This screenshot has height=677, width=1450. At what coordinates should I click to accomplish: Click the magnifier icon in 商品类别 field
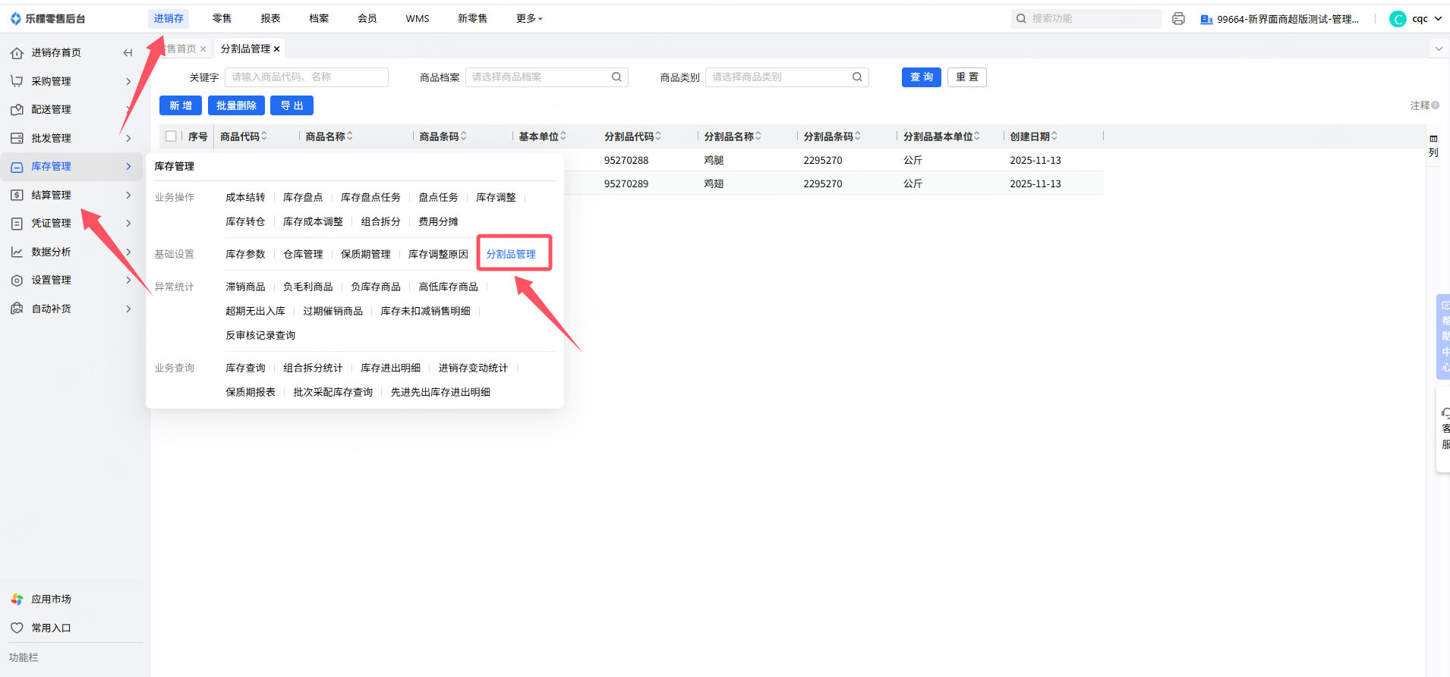pos(857,77)
